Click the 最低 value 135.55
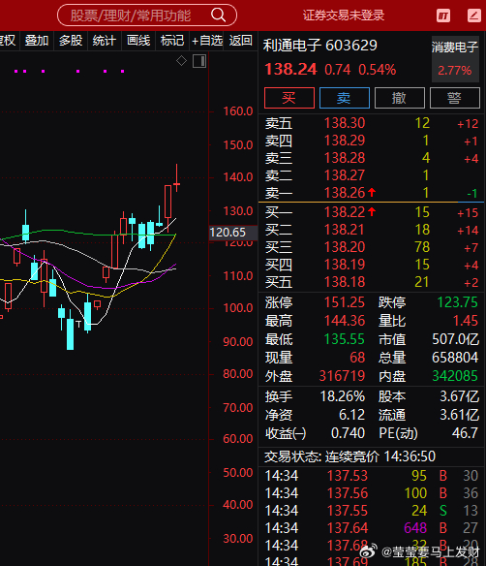Viewport: 486px width, 566px height. coord(345,339)
